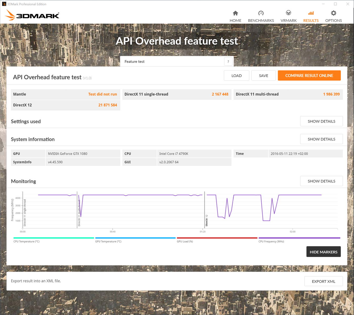Viewport: 354px width, 315px height.
Task: Click the LOAD button
Action: [237, 76]
